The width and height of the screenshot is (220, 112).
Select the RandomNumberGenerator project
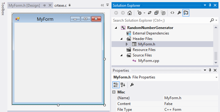click(150, 28)
